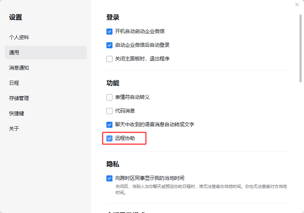Click the 隐私 section heading
304x213 pixels.
point(113,164)
